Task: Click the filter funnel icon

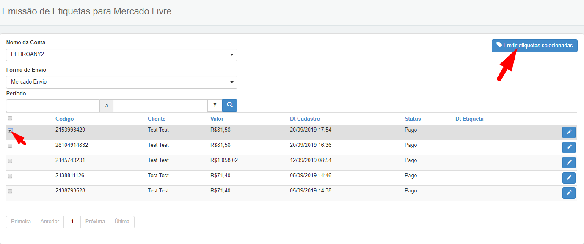Action: click(x=215, y=106)
